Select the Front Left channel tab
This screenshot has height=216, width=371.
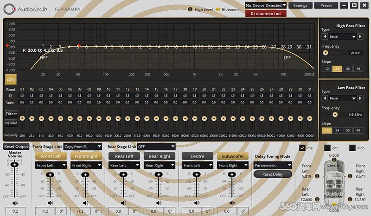click(51, 156)
